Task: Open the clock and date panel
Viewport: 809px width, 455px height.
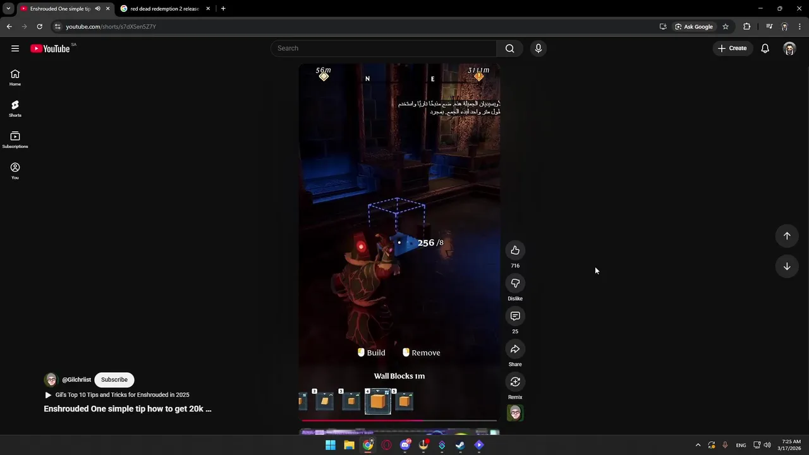Action: click(790, 445)
